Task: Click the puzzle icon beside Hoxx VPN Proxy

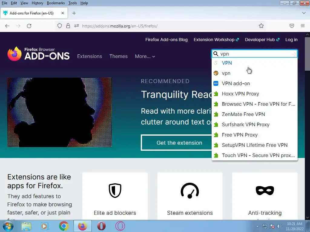Action: pyautogui.click(x=216, y=94)
